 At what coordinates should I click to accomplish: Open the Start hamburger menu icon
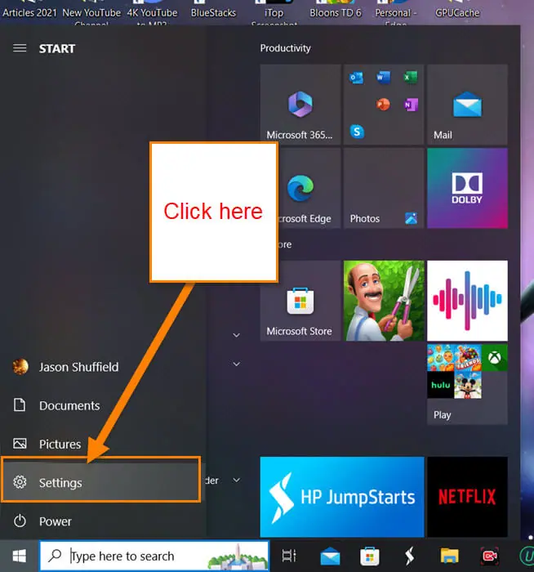point(20,48)
